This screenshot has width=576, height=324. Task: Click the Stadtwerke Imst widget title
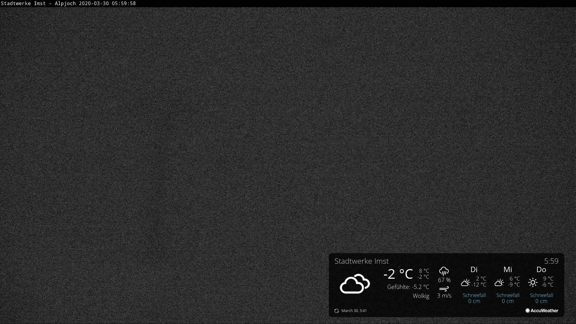click(361, 261)
